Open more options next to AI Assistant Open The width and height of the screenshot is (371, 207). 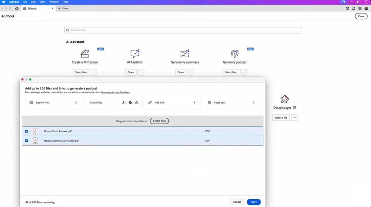click(141, 72)
